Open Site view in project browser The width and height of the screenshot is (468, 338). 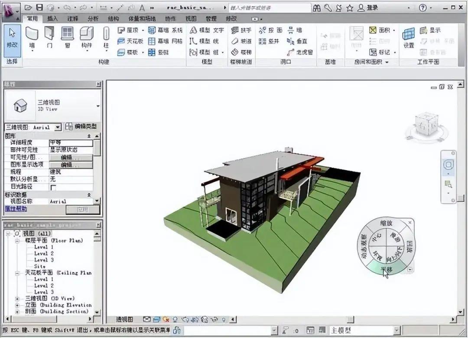click(x=40, y=266)
